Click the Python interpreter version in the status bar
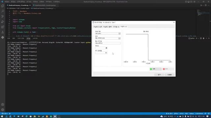The height and width of the screenshot is (118, 211). (x=199, y=114)
